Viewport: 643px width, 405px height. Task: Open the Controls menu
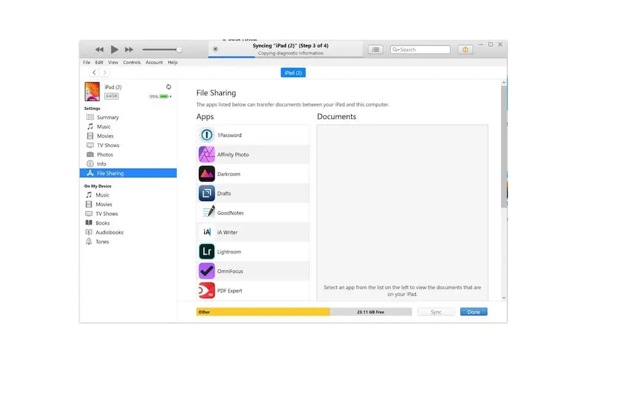pyautogui.click(x=131, y=62)
